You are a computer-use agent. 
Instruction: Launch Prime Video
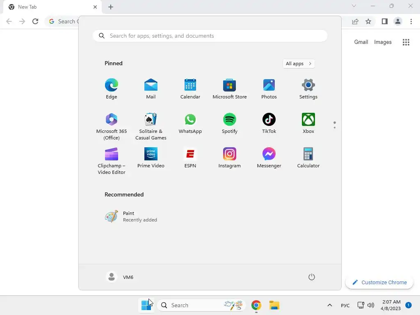(151, 158)
